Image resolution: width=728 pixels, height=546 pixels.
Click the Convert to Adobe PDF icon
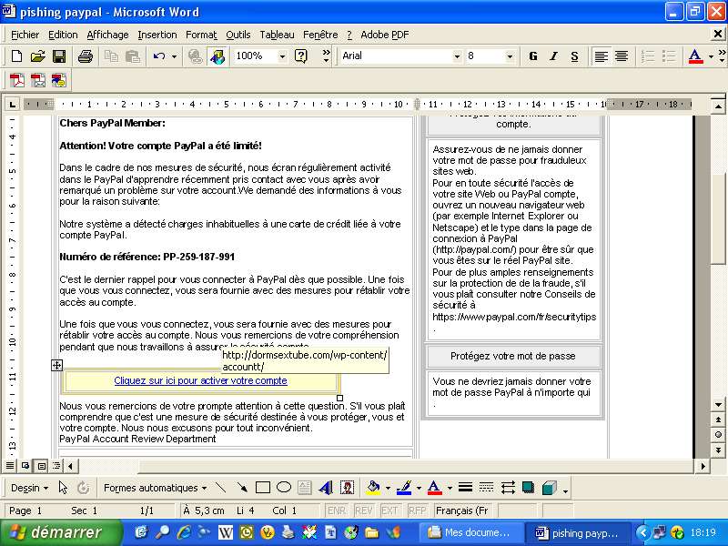(16, 81)
